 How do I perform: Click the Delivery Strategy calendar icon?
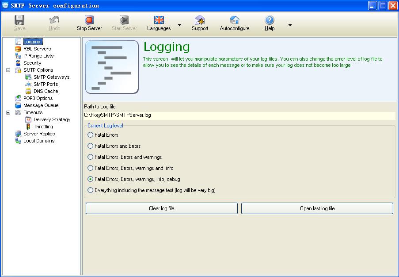tap(28, 119)
